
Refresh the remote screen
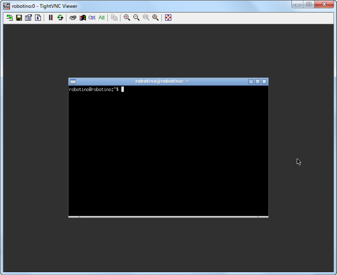click(60, 18)
